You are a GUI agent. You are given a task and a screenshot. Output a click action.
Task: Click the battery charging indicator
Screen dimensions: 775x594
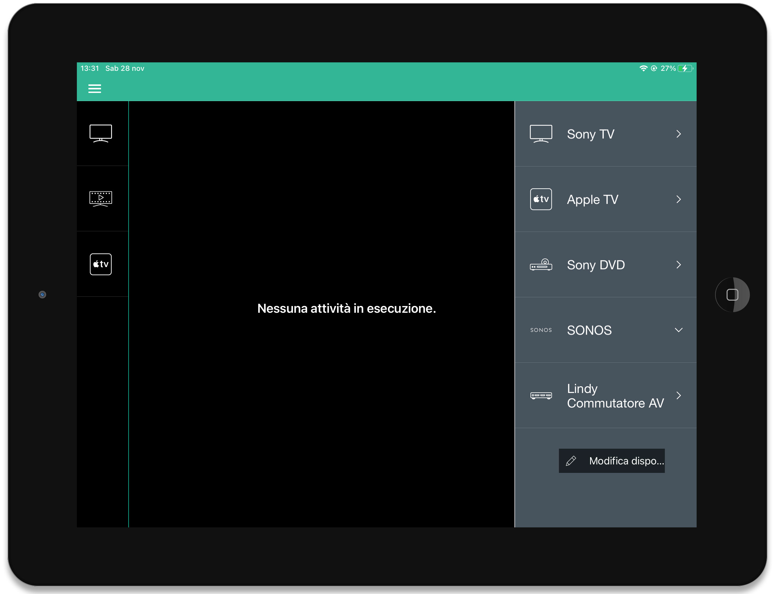685,68
